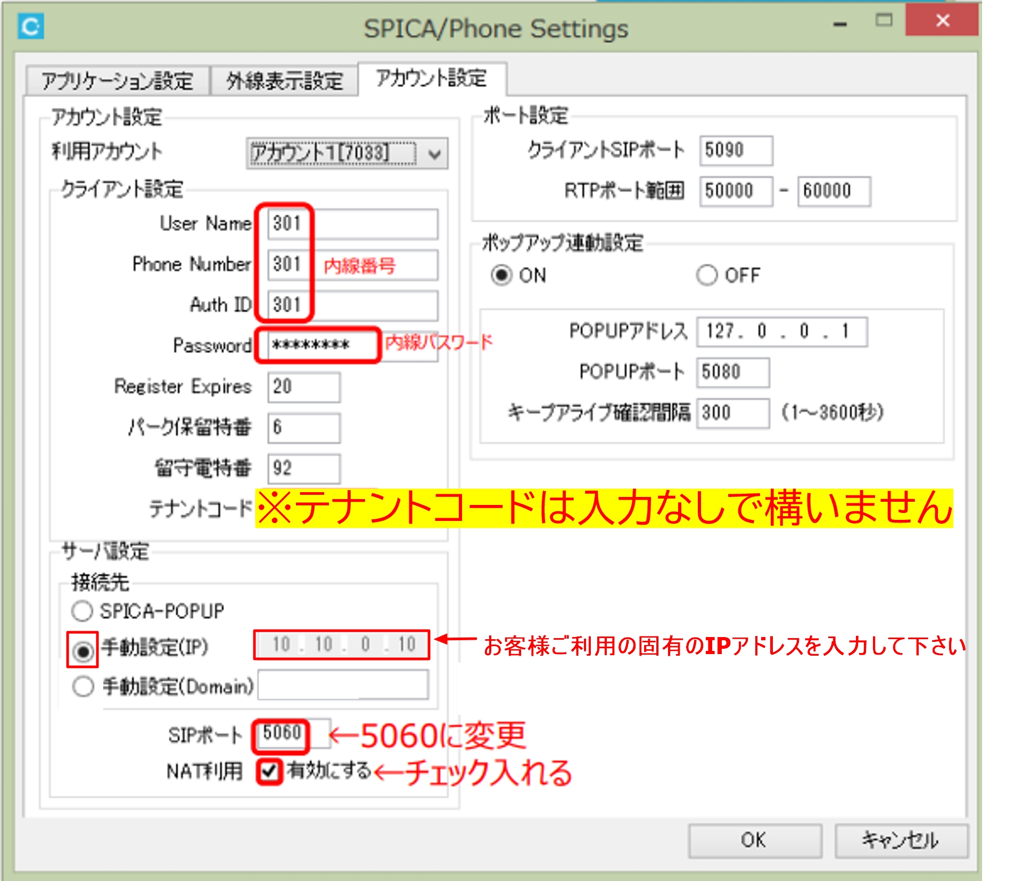This screenshot has height=881, width=1014.
Task: Select the アカウント設定 tab
Action: [x=432, y=79]
